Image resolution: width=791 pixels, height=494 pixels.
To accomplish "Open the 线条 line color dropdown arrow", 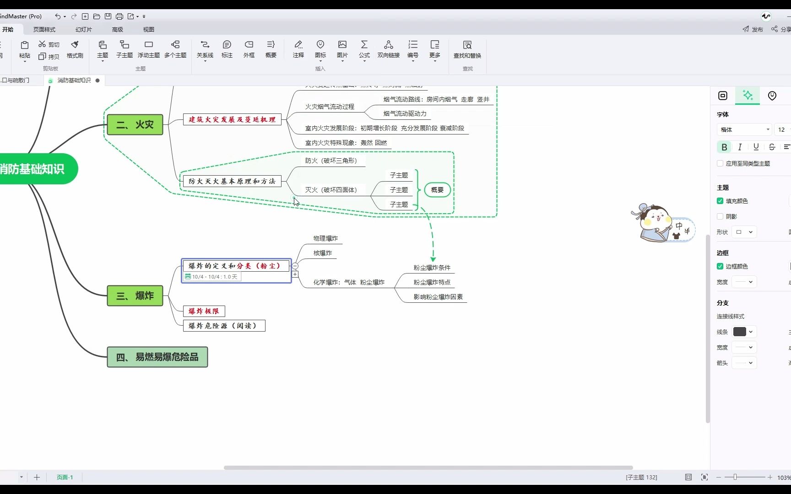I will click(751, 332).
